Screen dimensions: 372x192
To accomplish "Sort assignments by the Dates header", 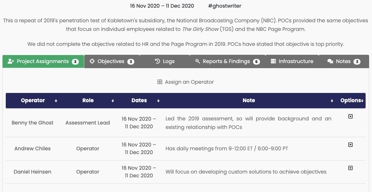I will [139, 101].
